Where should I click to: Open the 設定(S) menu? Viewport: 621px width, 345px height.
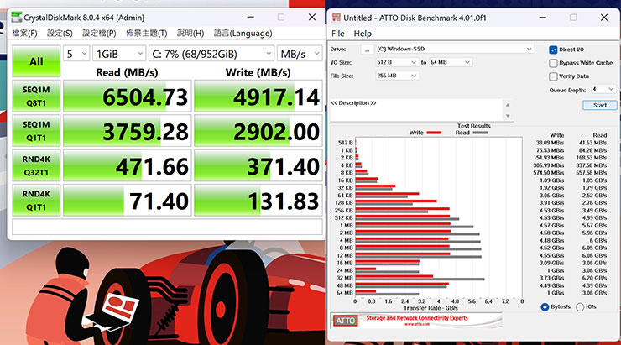click(x=60, y=34)
